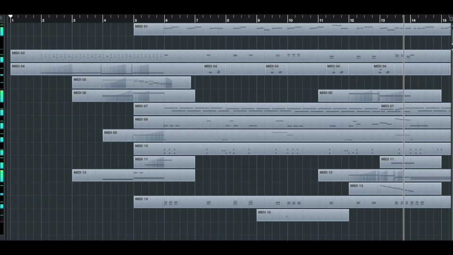Select the first MIDI 04 clip starting at bar 1

point(107,69)
